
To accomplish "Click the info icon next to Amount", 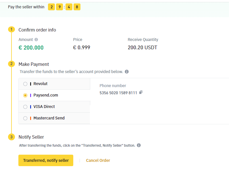I will point(36,40).
